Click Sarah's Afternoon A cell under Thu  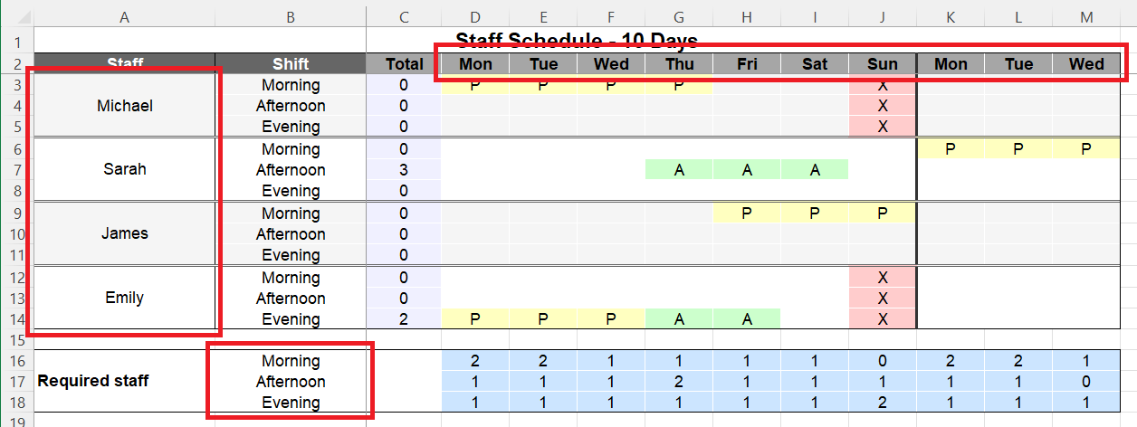click(679, 170)
